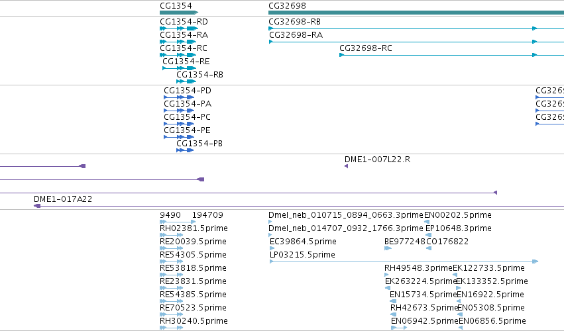The image size is (564, 331).
Task: Select EST EN06856.5prime
Action: 492,321
